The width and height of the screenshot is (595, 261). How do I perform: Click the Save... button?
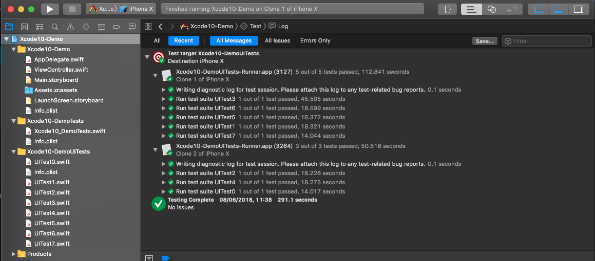point(484,41)
